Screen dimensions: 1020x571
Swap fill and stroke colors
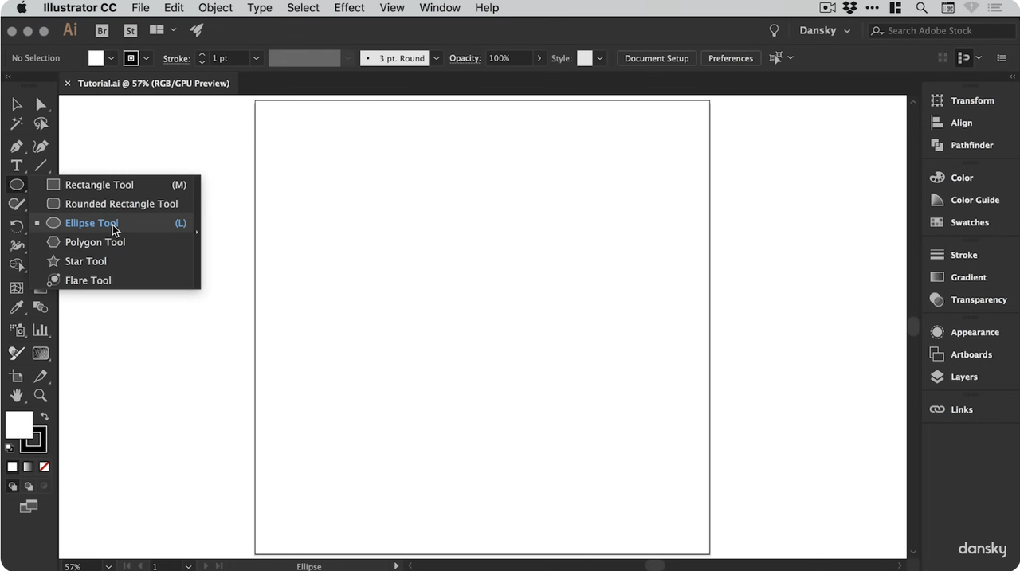pos(45,416)
